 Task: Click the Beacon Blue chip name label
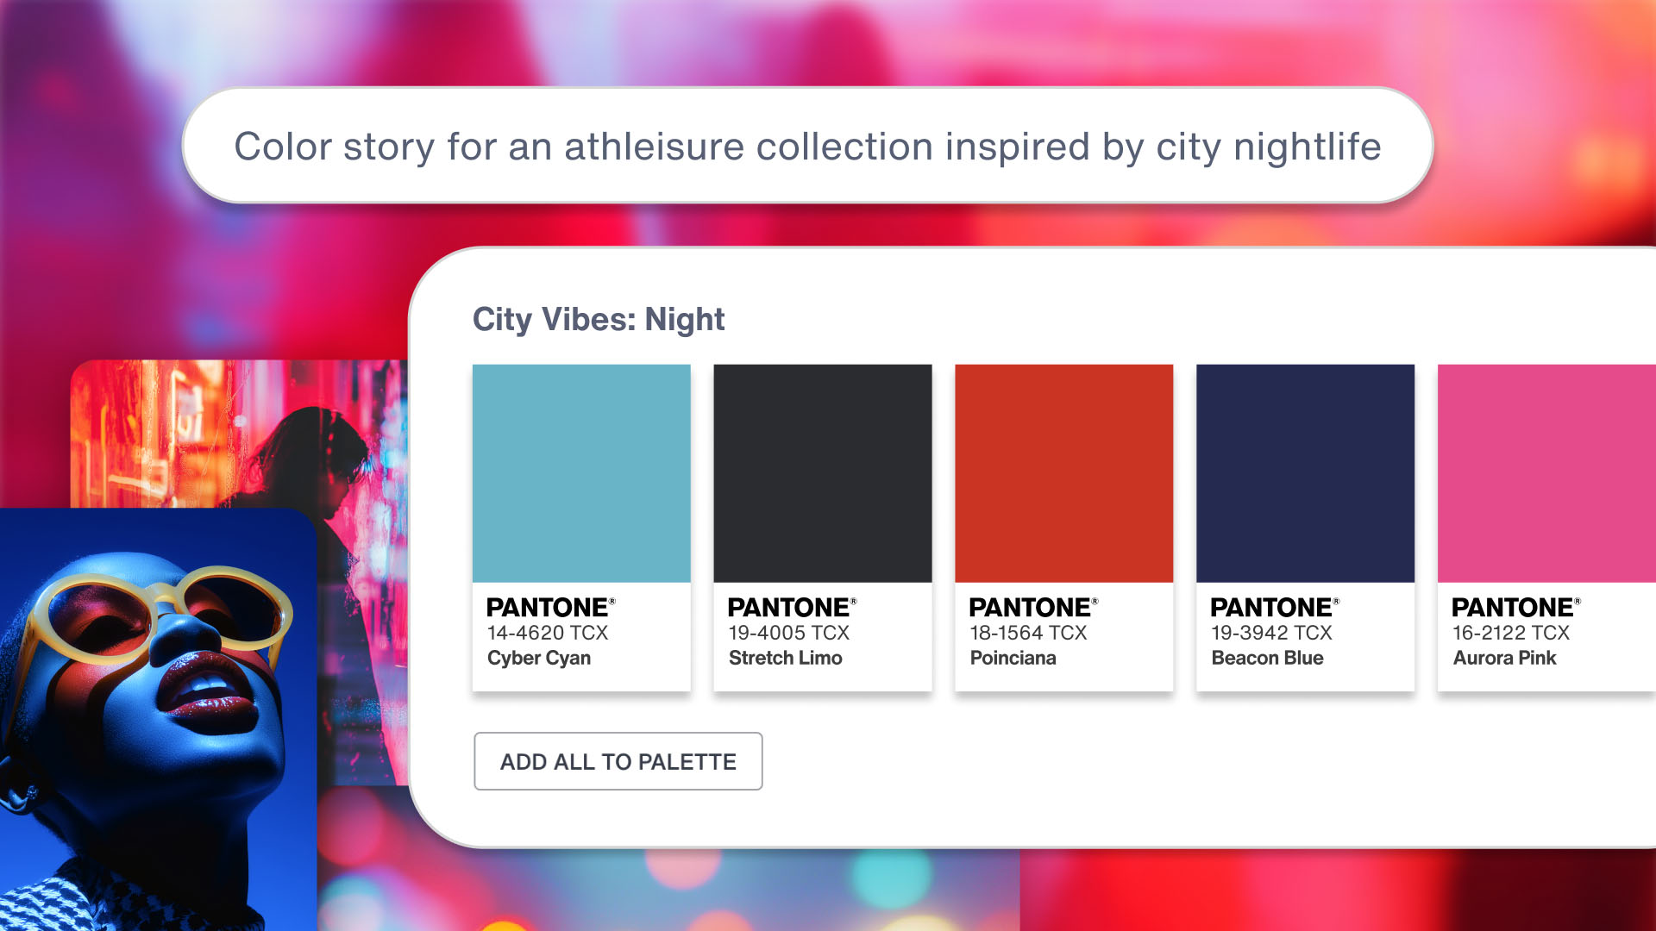pyautogui.click(x=1269, y=658)
